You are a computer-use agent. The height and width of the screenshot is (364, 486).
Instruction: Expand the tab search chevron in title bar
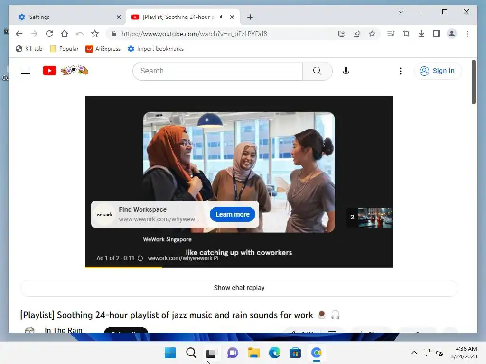(x=401, y=12)
